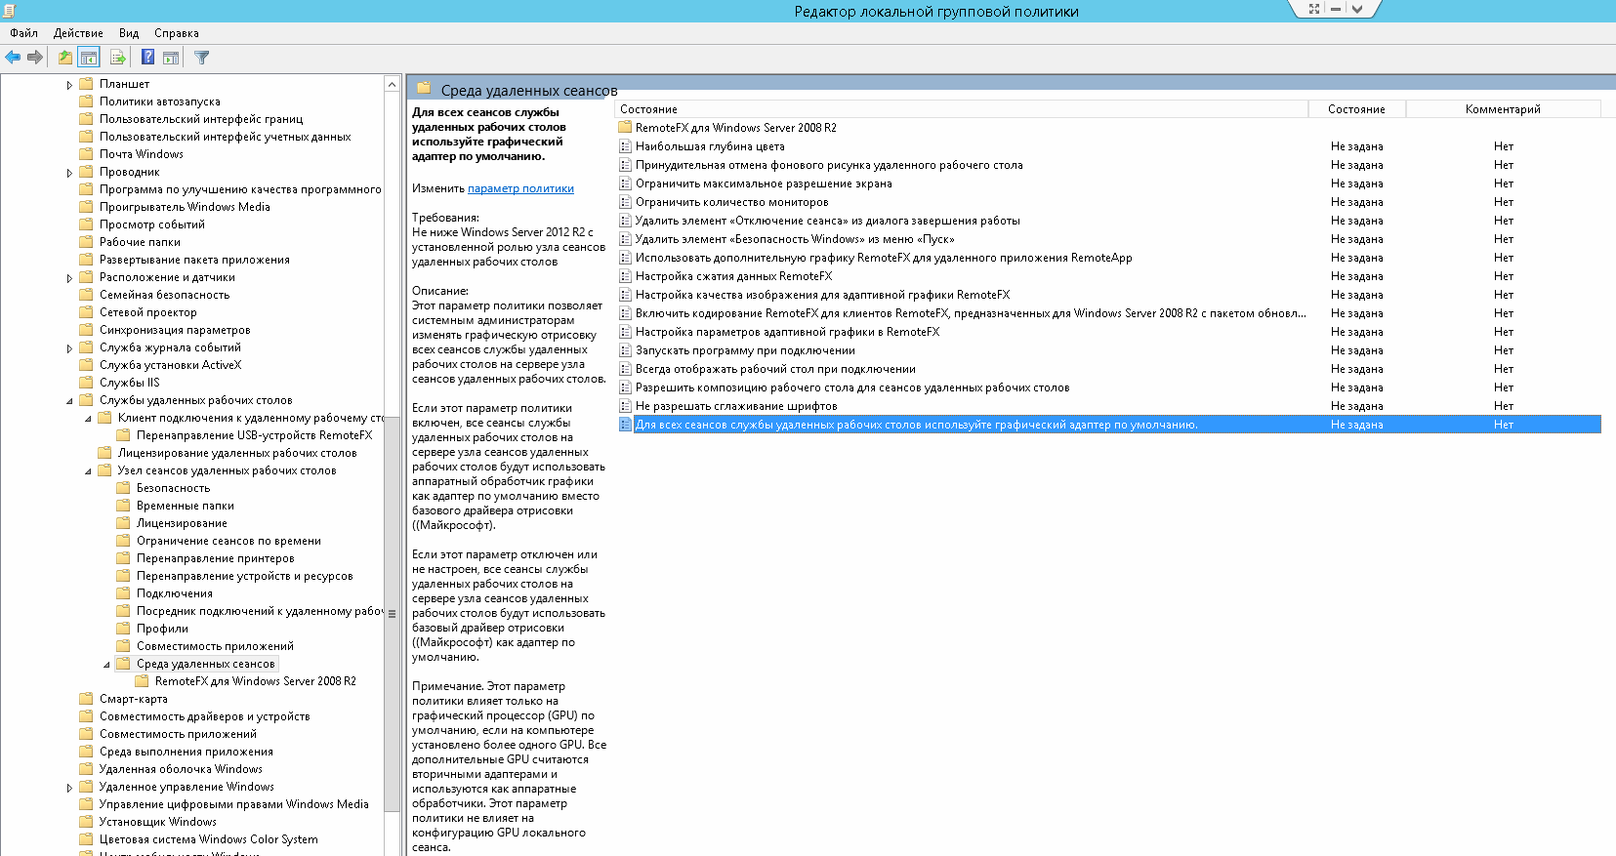The height and width of the screenshot is (856, 1616).
Task: Click the folder icon of 'Безопасность' in tree
Action: [x=123, y=487]
